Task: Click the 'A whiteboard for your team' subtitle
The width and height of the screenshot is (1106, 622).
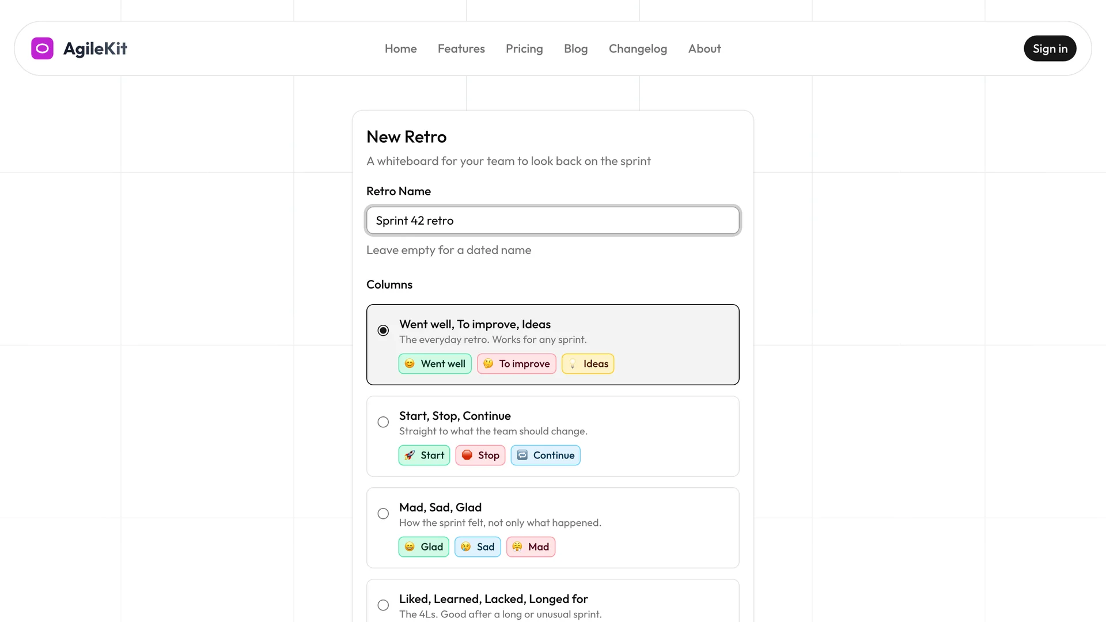Action: [x=509, y=161]
